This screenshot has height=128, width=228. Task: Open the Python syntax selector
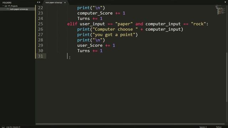[219, 127]
